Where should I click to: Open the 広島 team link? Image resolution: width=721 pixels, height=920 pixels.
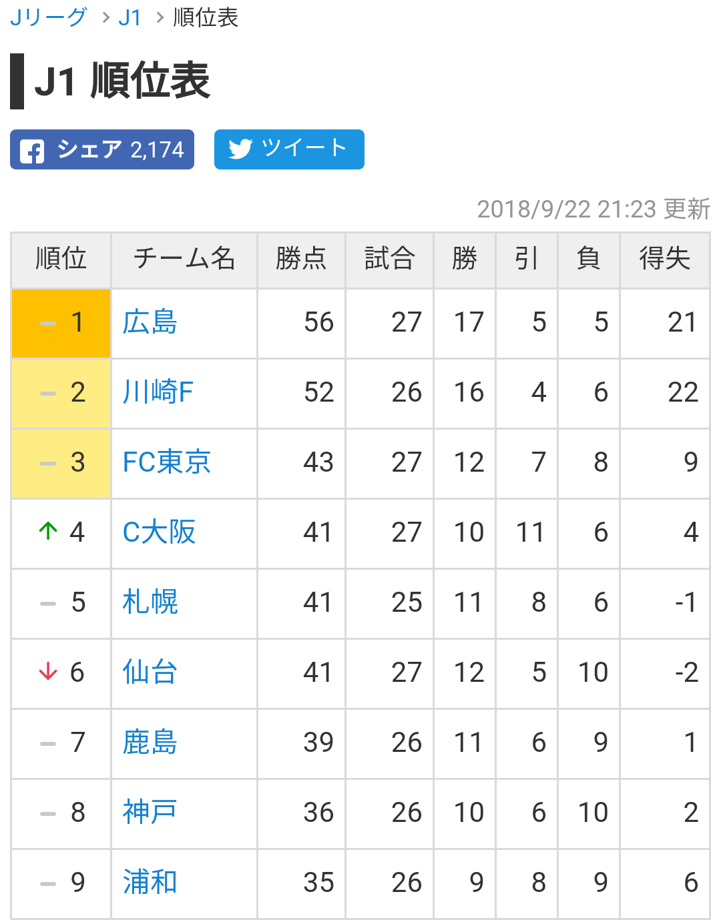tap(150, 323)
